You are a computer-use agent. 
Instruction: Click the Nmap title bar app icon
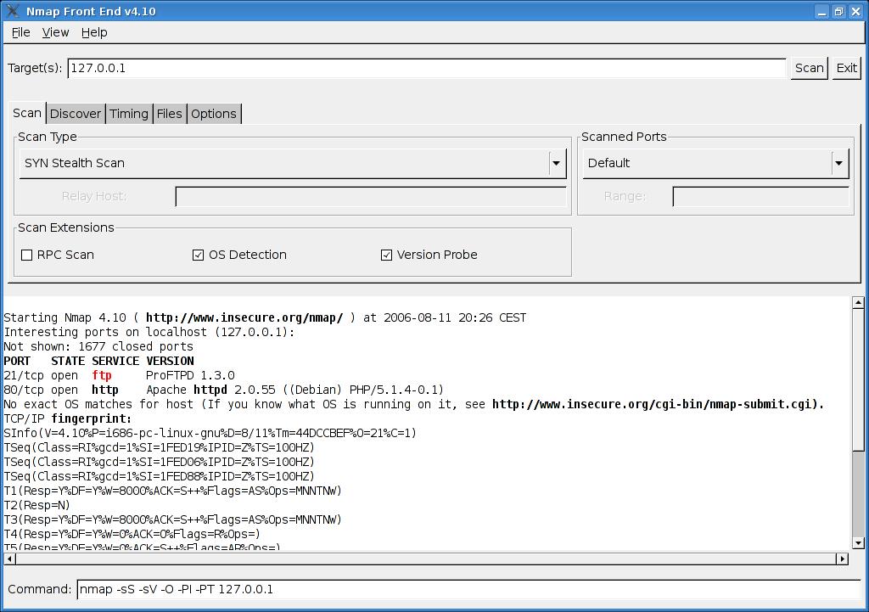tap(12, 10)
